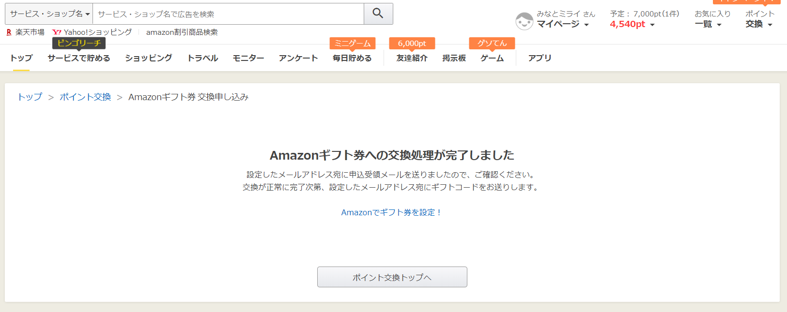Click the ミニゲーム orange badge

tap(353, 43)
